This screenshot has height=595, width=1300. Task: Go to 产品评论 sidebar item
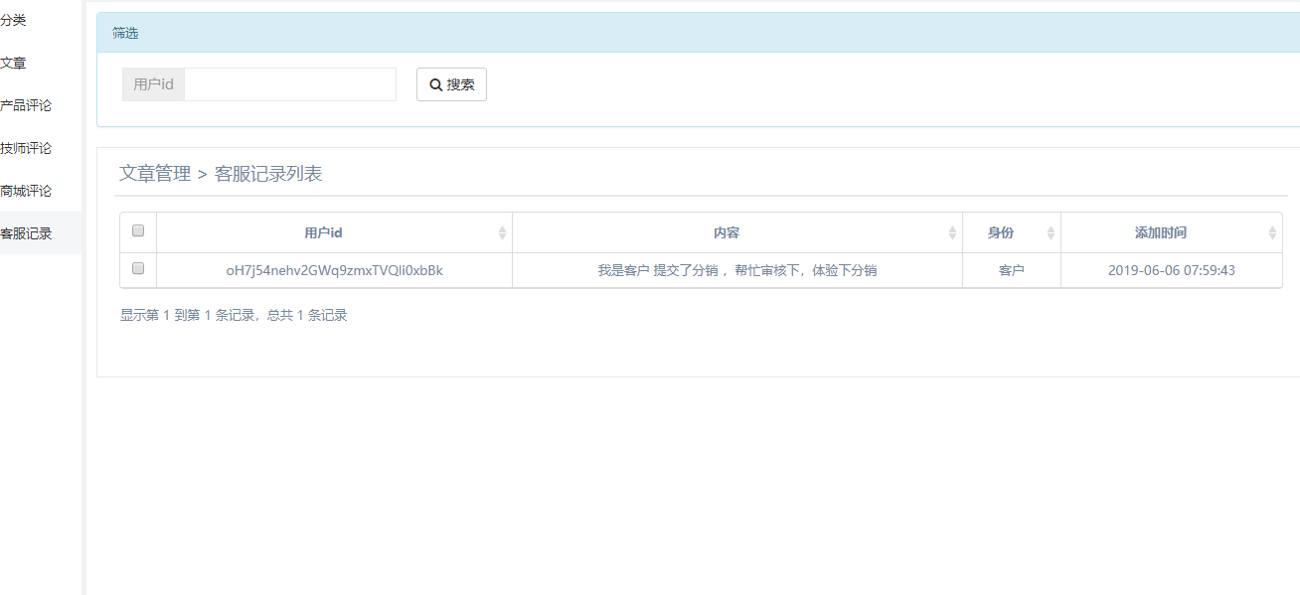26,105
